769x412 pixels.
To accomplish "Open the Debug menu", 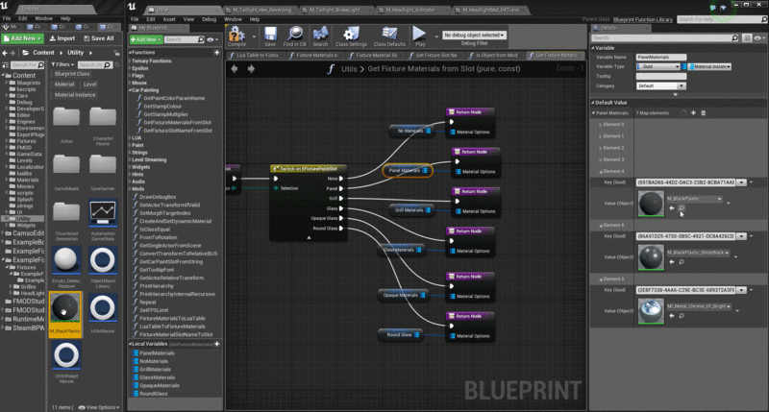I will (x=209, y=19).
